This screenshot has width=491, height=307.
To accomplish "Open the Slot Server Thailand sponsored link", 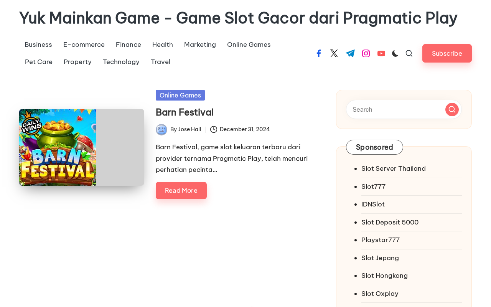I will pos(394,168).
